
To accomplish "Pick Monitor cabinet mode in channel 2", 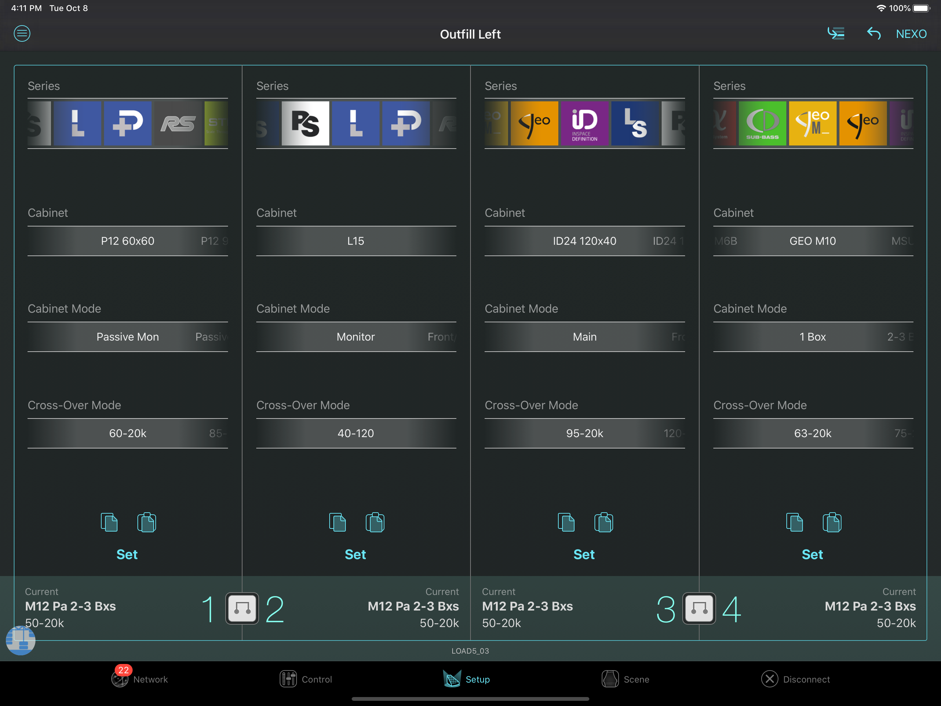I will [356, 337].
